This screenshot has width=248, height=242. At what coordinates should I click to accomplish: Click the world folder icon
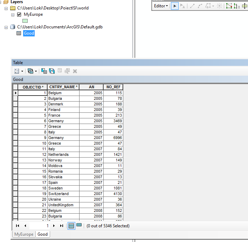click(13, 8)
